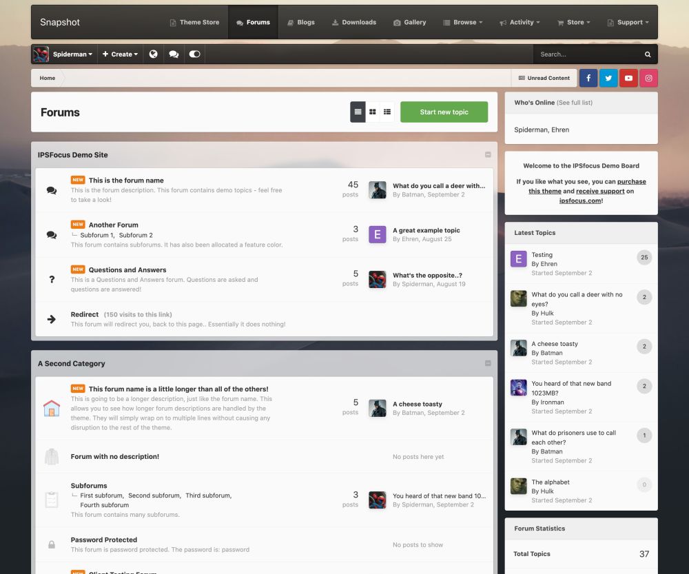Expand the Create dropdown
The height and width of the screenshot is (574, 689).
point(120,54)
